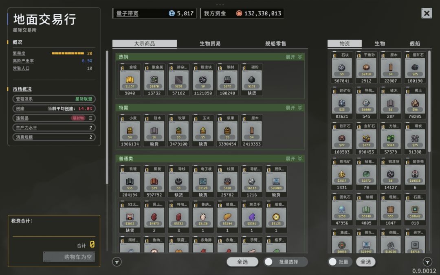Image resolution: width=440 pixels, height=275 pixels.
Task: Click the 生产力水平 row
Action: (x=54, y=128)
